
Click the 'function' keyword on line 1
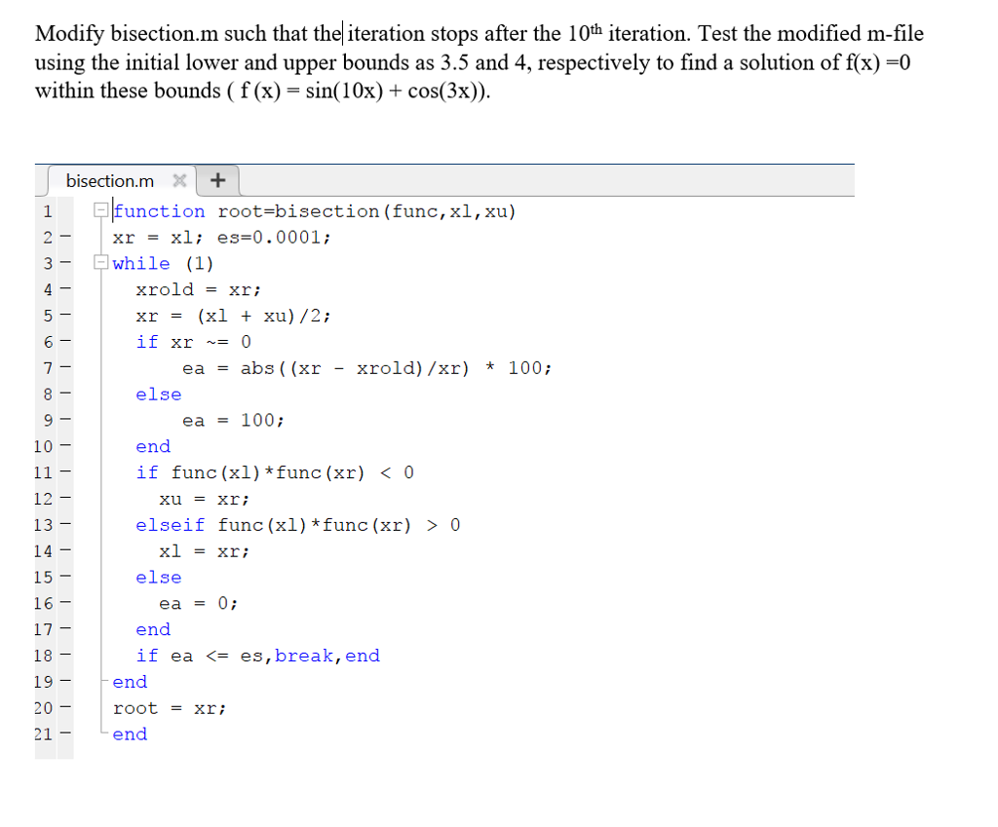159,211
